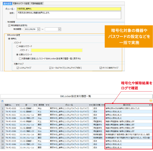Click policy name cell in row 13

click(69, 148)
